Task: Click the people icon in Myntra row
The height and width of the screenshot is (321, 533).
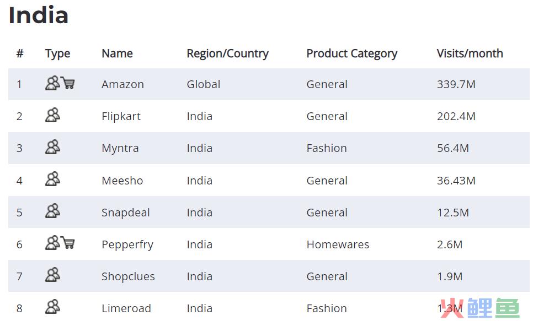Action: (52, 147)
